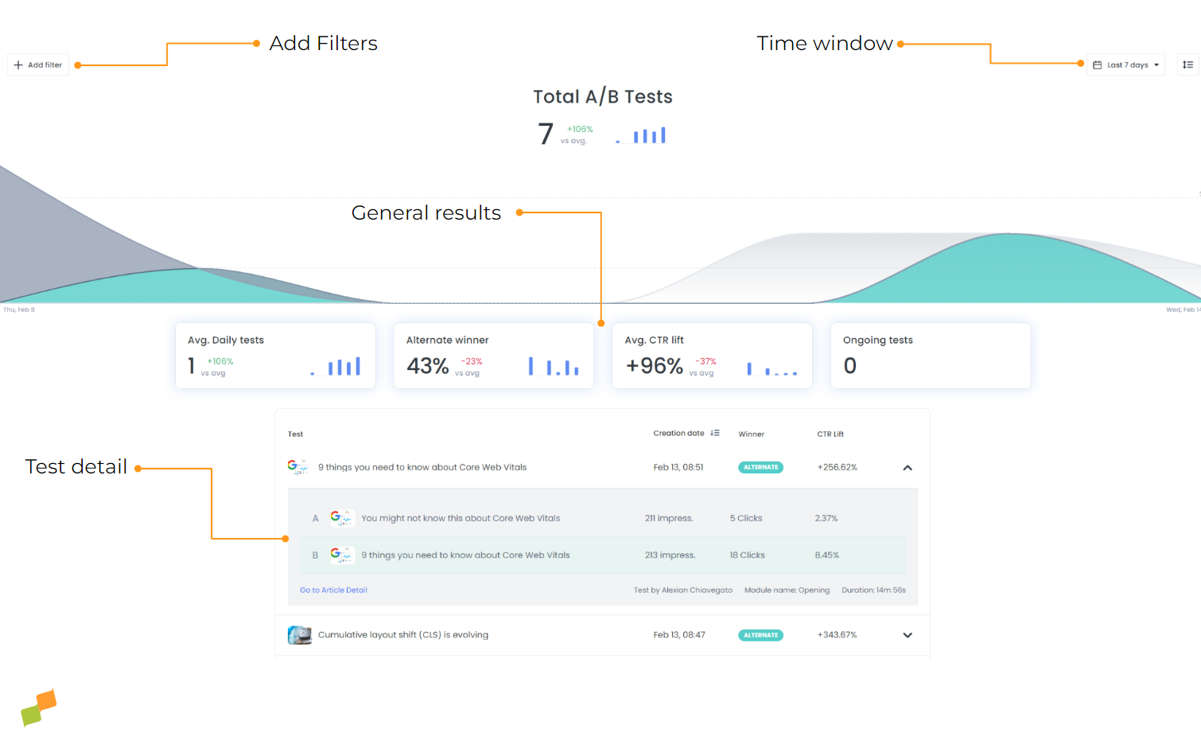Click the ALTERNATE badge on the first test
This screenshot has width=1201, height=748.
pyautogui.click(x=760, y=467)
